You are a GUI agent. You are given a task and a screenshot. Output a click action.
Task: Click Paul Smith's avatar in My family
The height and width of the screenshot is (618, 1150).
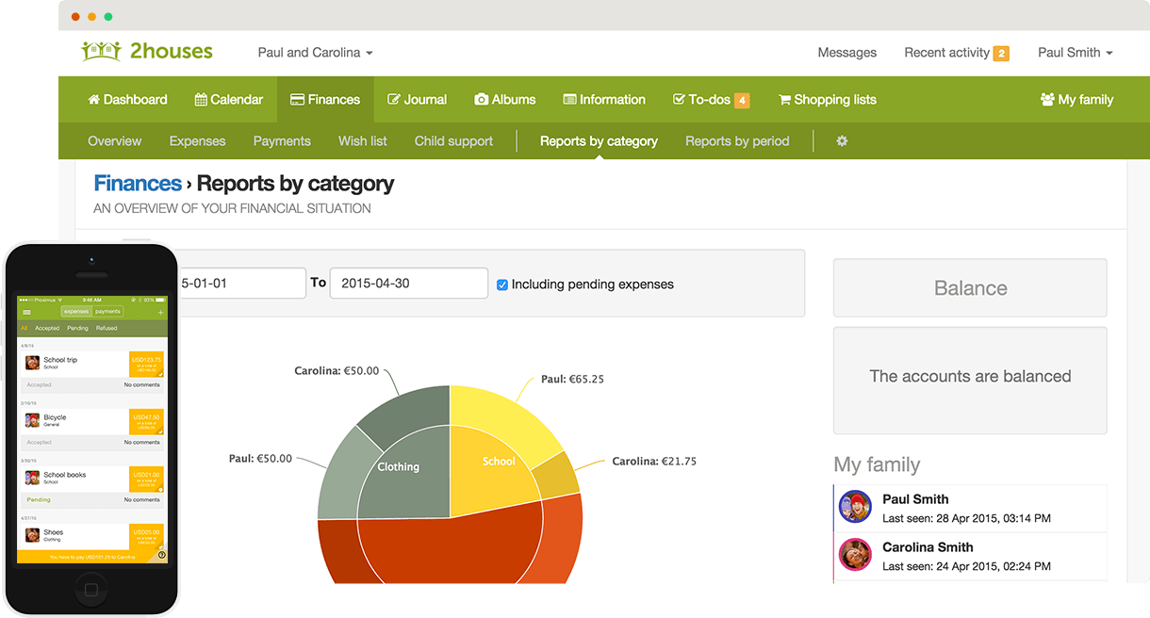click(x=855, y=507)
